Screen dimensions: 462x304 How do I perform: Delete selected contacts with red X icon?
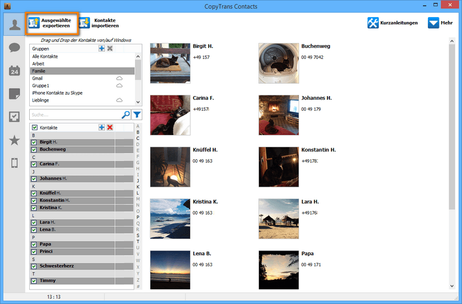pyautogui.click(x=110, y=127)
